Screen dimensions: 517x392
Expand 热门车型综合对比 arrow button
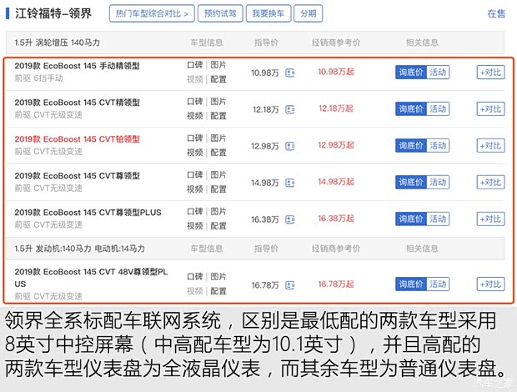coord(153,13)
